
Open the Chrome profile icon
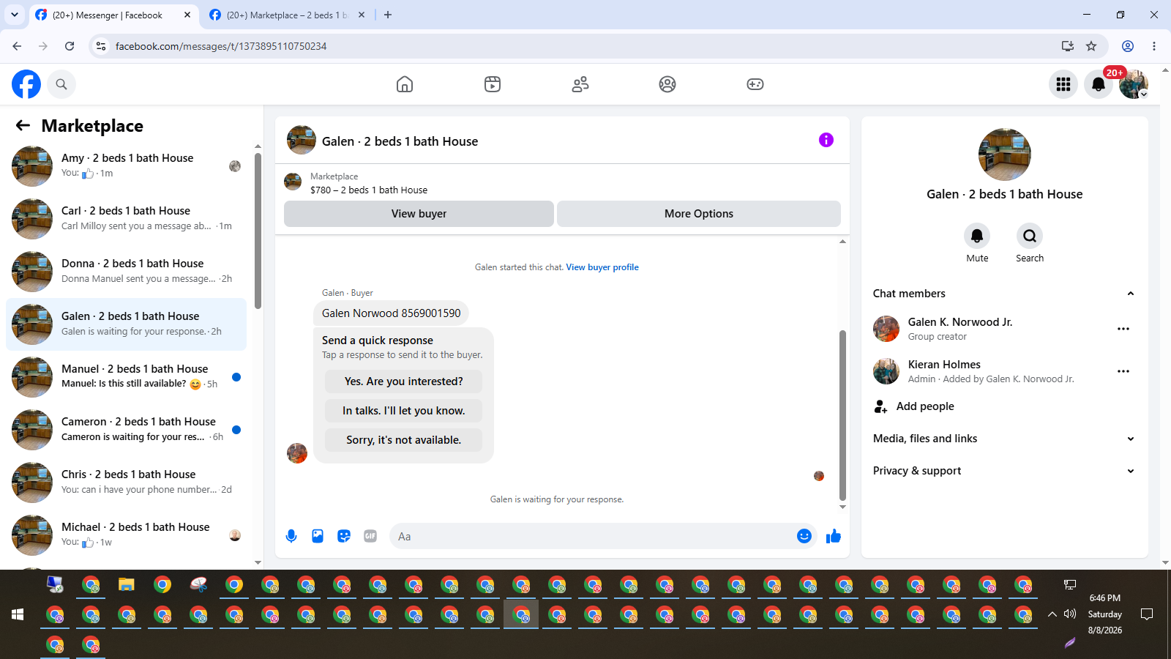[1128, 46]
